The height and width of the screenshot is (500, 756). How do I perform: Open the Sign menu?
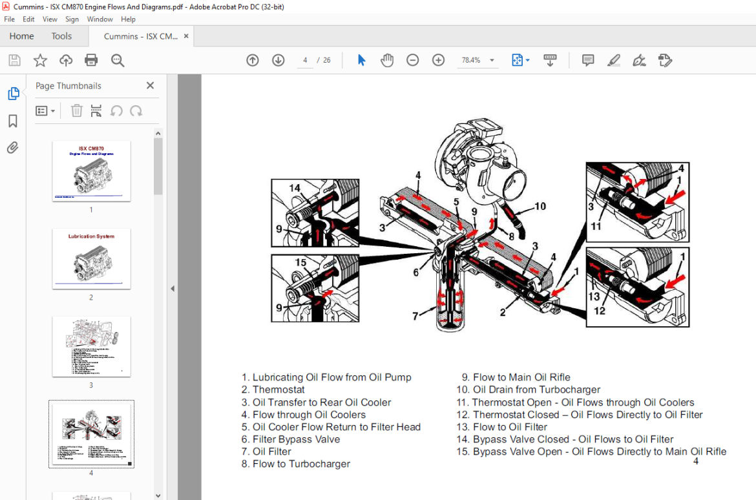tap(72, 19)
